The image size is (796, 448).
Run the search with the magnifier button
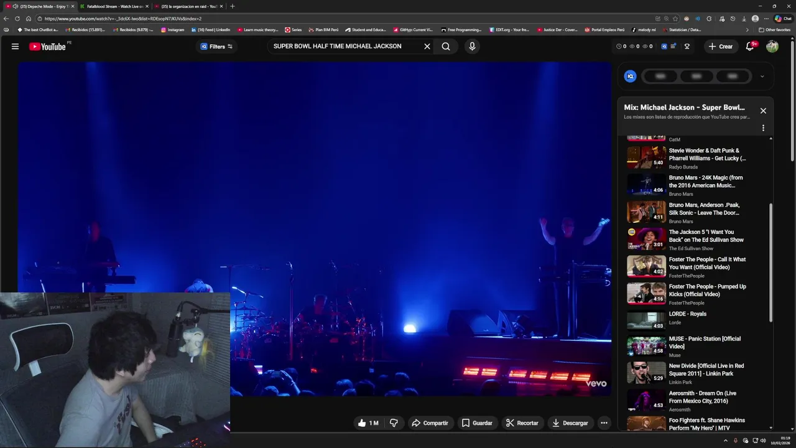[x=446, y=46]
